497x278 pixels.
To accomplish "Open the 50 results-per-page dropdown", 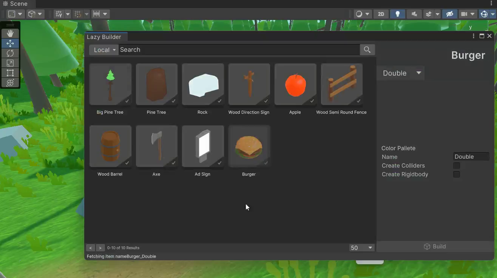I will [x=361, y=248].
